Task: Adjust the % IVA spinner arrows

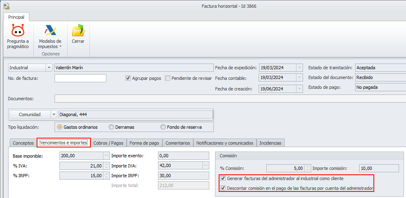Action: point(106,165)
